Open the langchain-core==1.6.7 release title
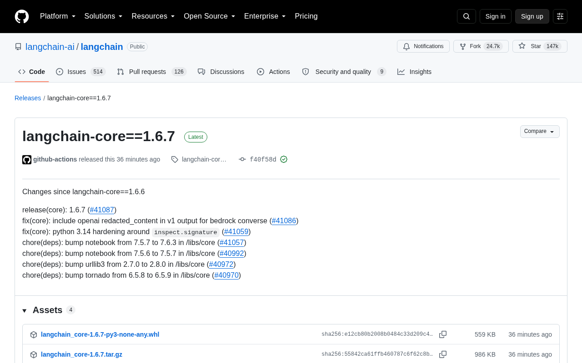 pyautogui.click(x=99, y=136)
